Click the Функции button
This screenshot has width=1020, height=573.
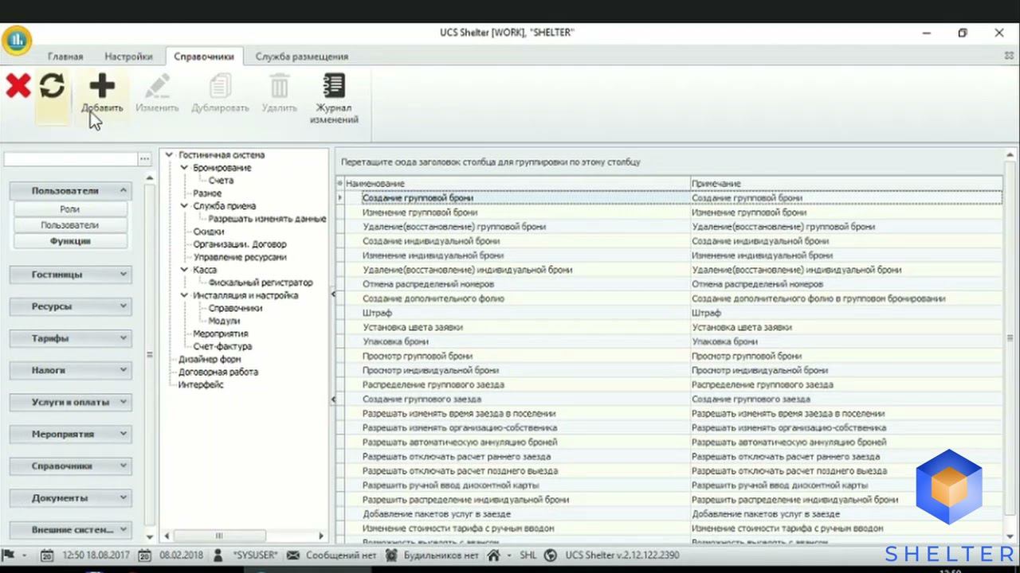70,241
